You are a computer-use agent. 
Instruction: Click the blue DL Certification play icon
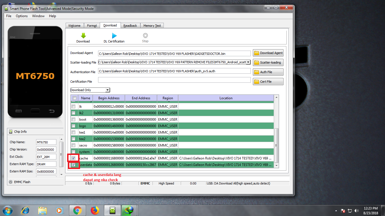click(114, 36)
